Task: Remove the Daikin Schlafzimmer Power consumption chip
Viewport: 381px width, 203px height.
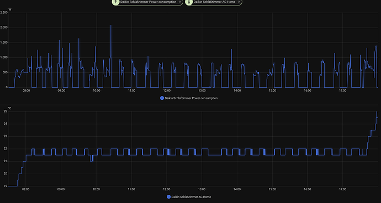Action: tap(180, 2)
